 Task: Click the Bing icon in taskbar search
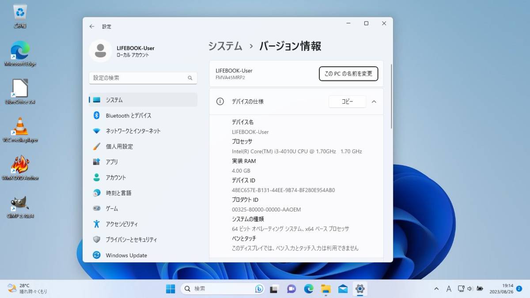(259, 289)
